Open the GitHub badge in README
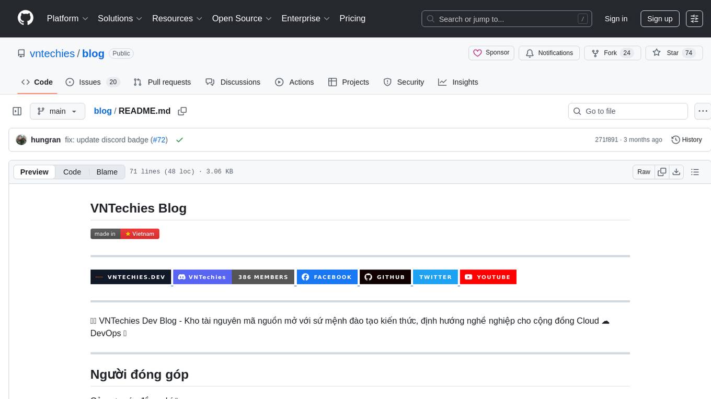The image size is (711, 399). (385, 277)
